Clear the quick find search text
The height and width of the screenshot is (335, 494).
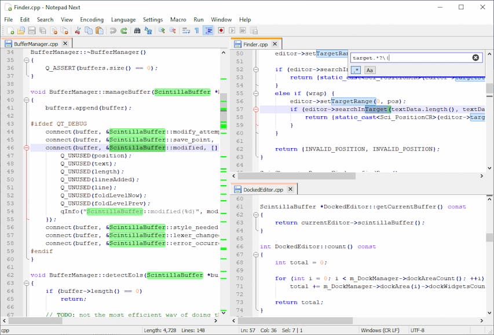475,58
